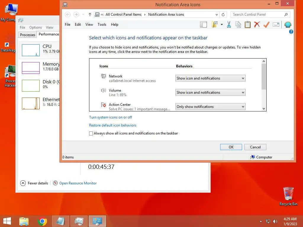Click the icon list scroll up arrow

click(264, 61)
